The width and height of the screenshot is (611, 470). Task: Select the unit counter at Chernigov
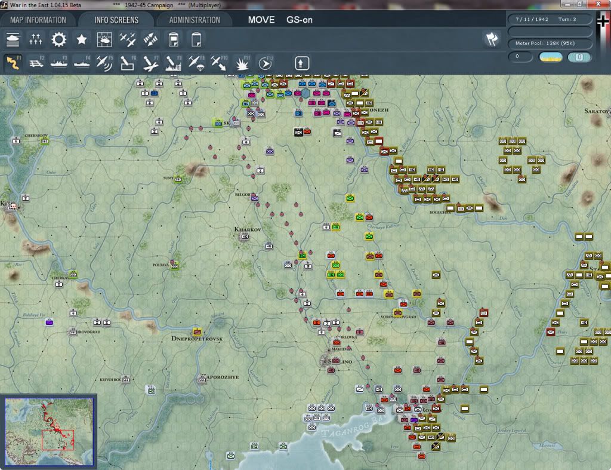tap(45, 141)
